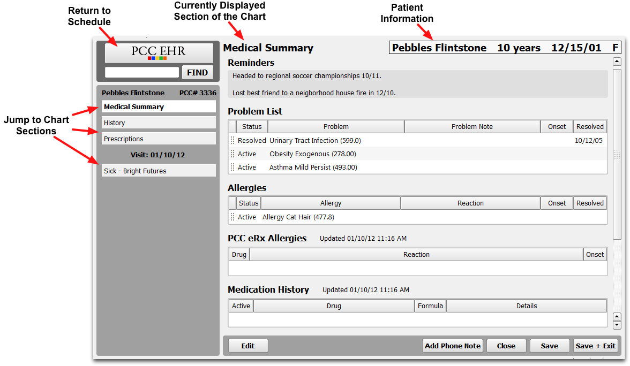Screen dimensions: 630x366
Task: Click Allergies Status column header
Action: pos(249,203)
